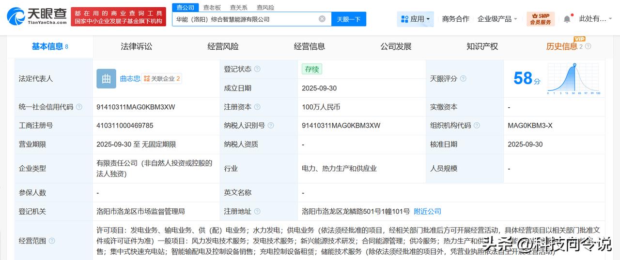Click credit code 91410311MAG0KBM3XW in 统一社会信用代码 row
The image size is (620, 260).
point(136,107)
